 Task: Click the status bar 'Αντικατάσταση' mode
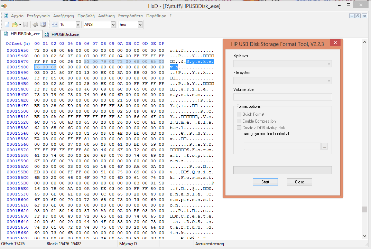210,244
